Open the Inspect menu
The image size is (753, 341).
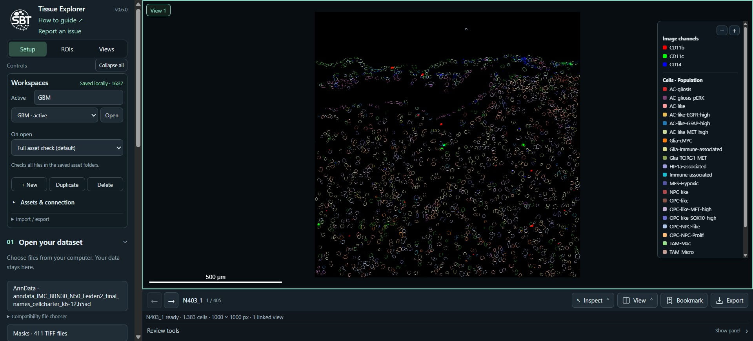point(593,300)
